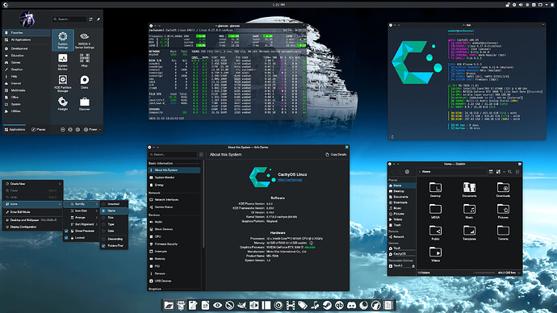Select All Applications category in launcher

pos(27,40)
